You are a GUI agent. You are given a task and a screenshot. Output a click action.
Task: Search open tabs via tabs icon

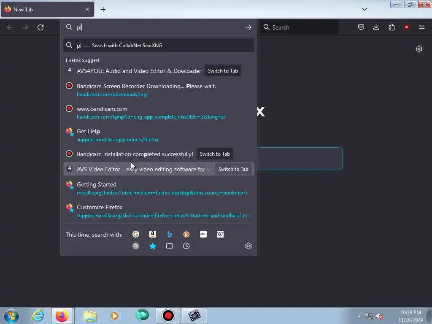[x=170, y=246]
